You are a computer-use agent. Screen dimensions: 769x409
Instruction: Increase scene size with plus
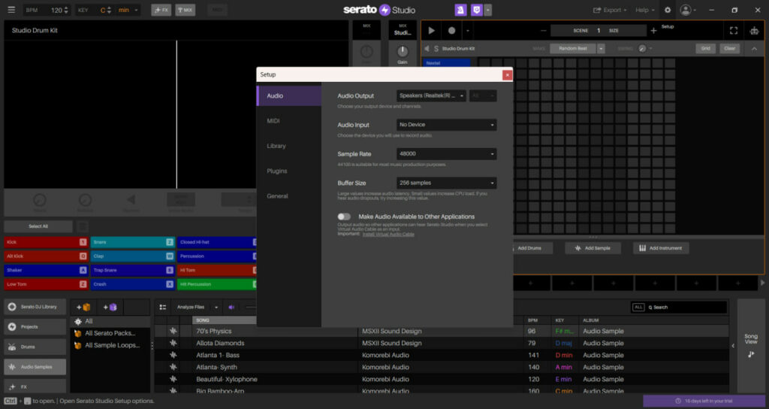[653, 30]
